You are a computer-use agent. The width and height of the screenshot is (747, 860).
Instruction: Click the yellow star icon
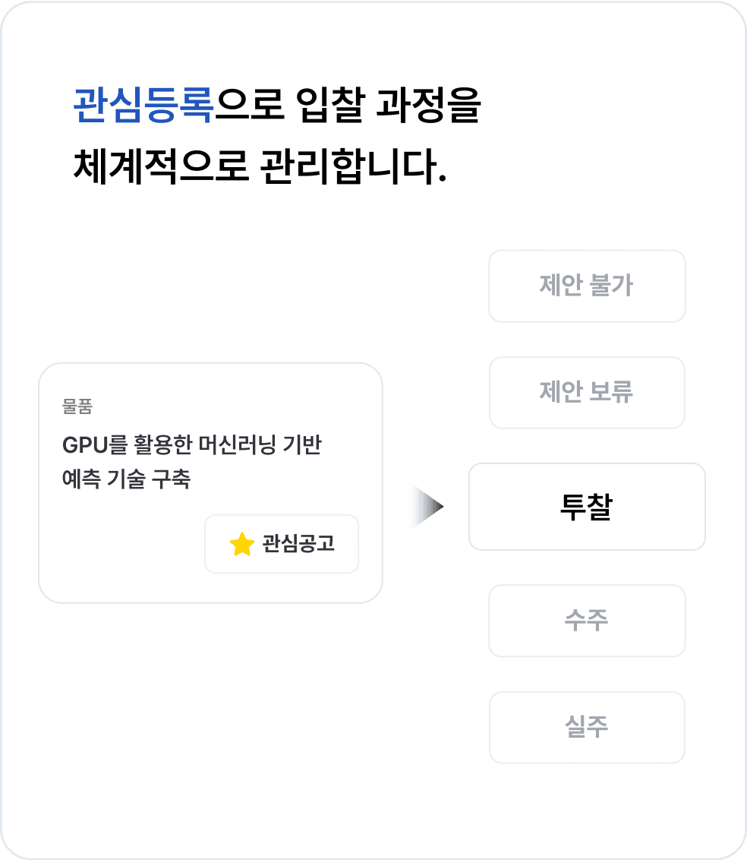pos(241,544)
